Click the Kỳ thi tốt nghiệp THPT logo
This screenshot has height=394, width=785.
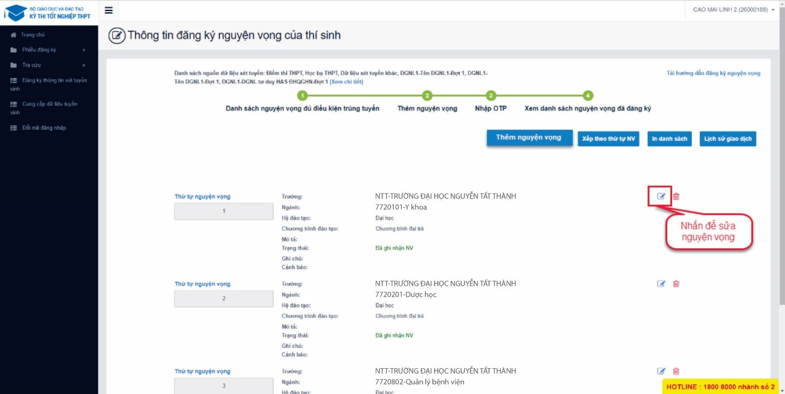coord(48,12)
